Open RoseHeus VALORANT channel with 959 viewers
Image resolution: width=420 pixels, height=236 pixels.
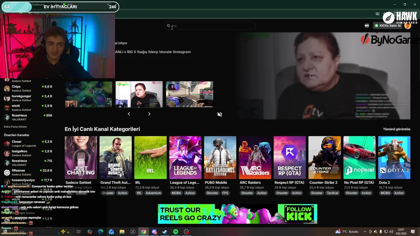[28, 117]
